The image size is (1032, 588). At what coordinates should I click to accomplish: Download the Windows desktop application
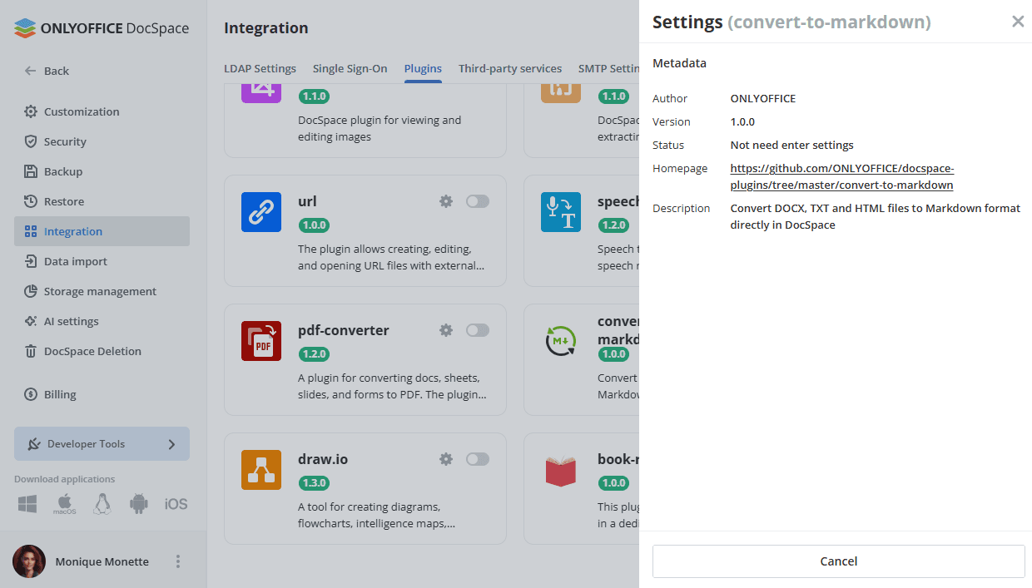coord(27,504)
